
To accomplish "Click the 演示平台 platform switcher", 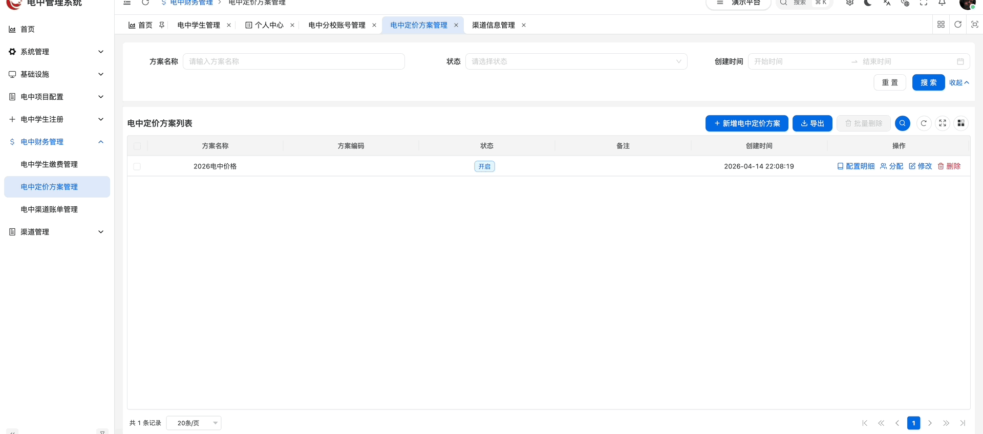I will (x=739, y=3).
